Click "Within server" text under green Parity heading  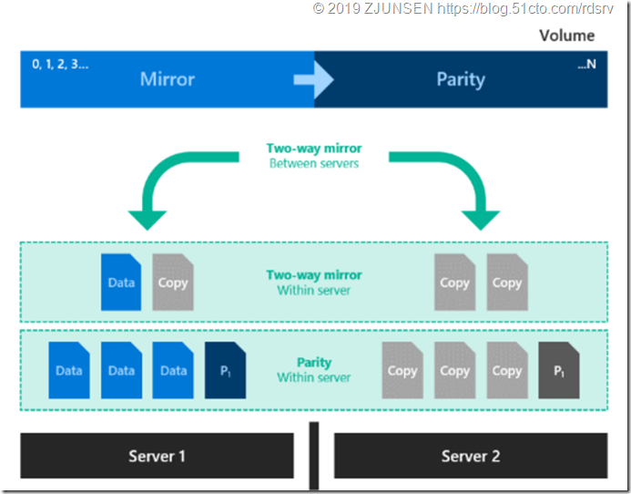coord(314,377)
